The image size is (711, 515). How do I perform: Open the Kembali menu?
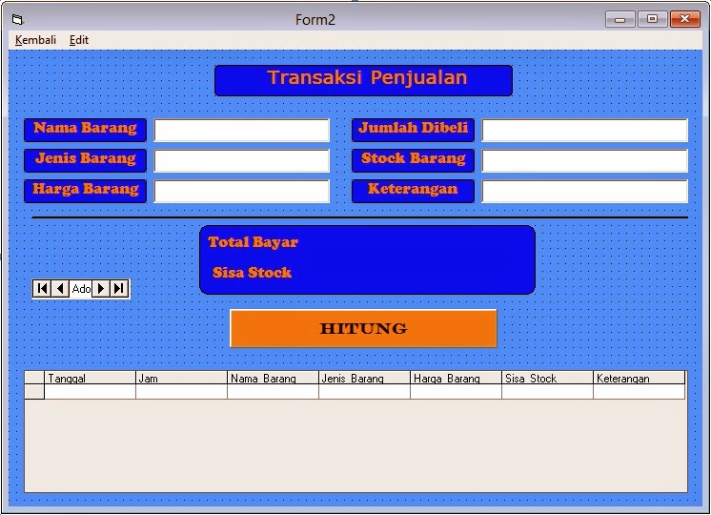coord(35,40)
